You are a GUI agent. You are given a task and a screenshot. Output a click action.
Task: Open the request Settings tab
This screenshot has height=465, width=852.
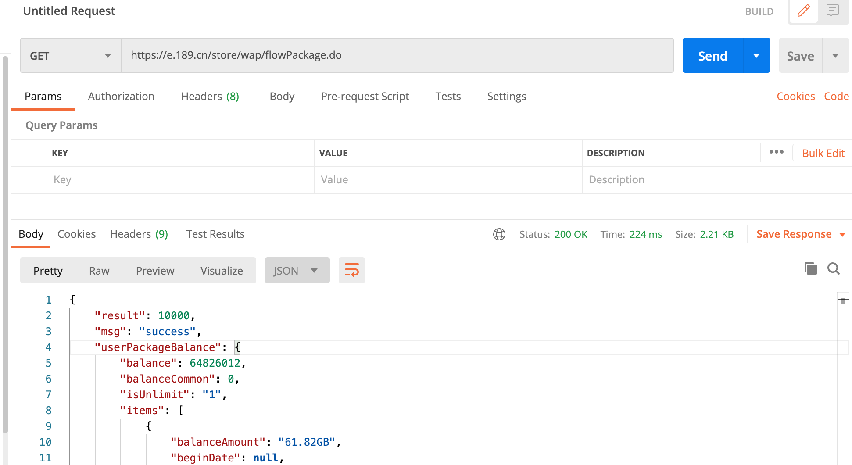point(507,97)
